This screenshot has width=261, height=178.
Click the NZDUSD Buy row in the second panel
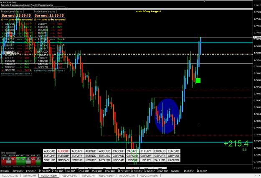pos(49,61)
